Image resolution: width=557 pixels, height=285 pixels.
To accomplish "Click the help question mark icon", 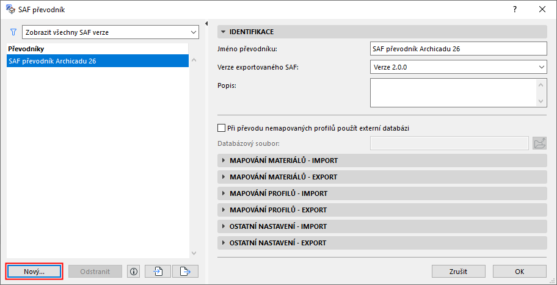I will pyautogui.click(x=515, y=9).
